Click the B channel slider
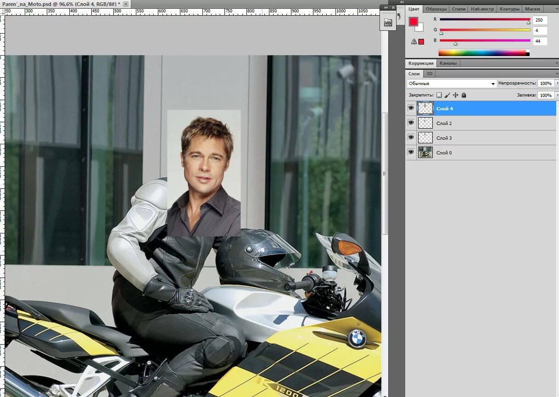Screen dimensions: 559x397 (x=485, y=41)
